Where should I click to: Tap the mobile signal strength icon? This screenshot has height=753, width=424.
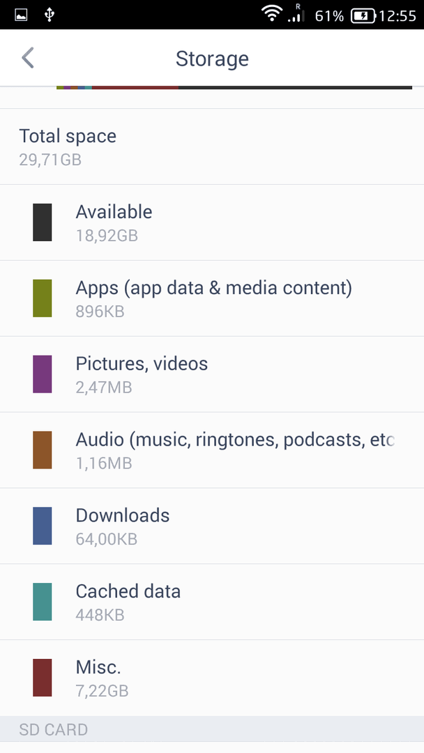pos(296,14)
